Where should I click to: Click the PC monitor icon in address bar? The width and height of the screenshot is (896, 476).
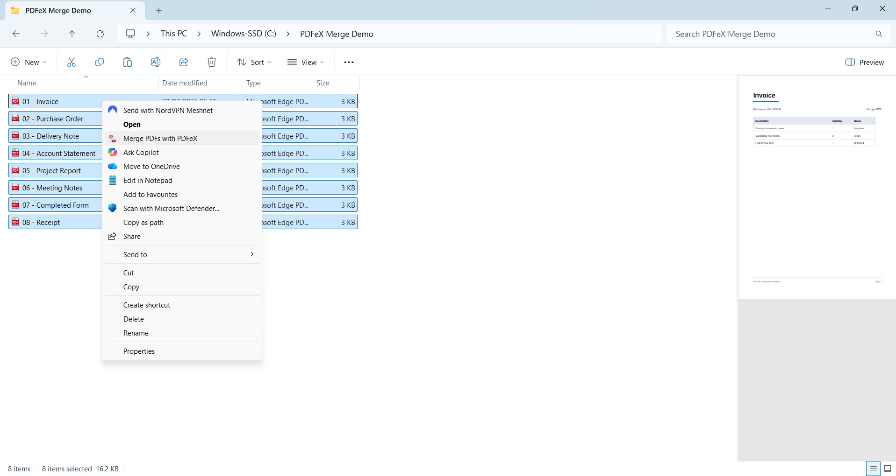[130, 34]
